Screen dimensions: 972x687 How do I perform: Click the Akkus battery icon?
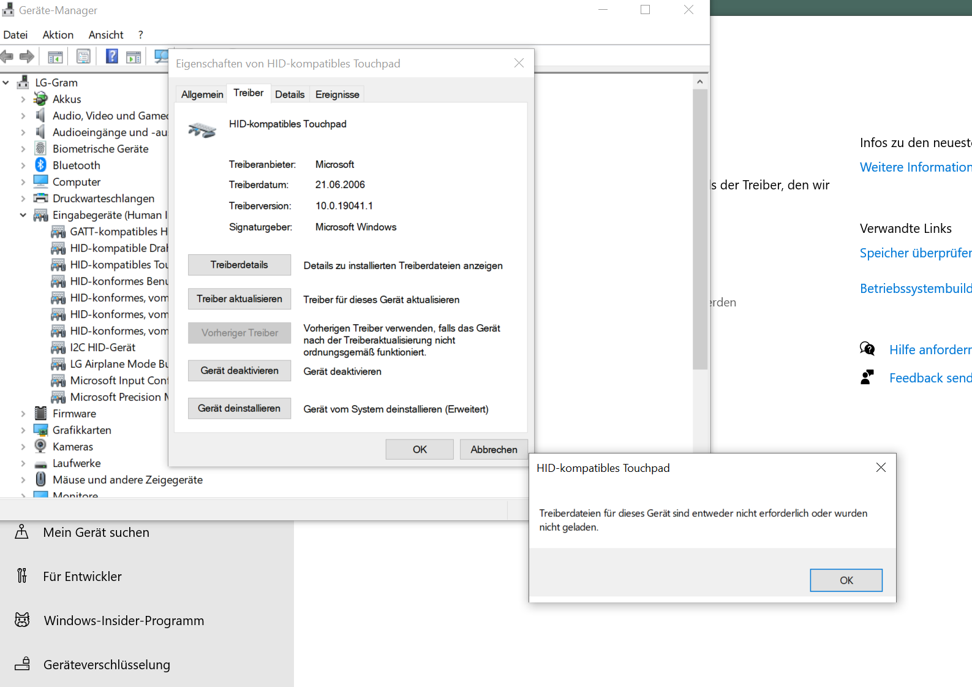40,99
